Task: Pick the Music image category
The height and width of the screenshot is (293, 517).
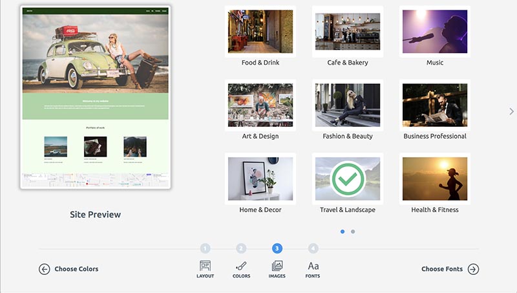Action: point(435,32)
